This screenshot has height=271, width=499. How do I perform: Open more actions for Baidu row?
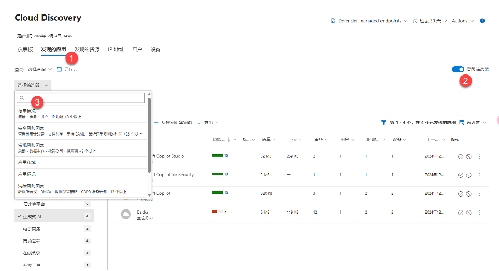(479, 213)
